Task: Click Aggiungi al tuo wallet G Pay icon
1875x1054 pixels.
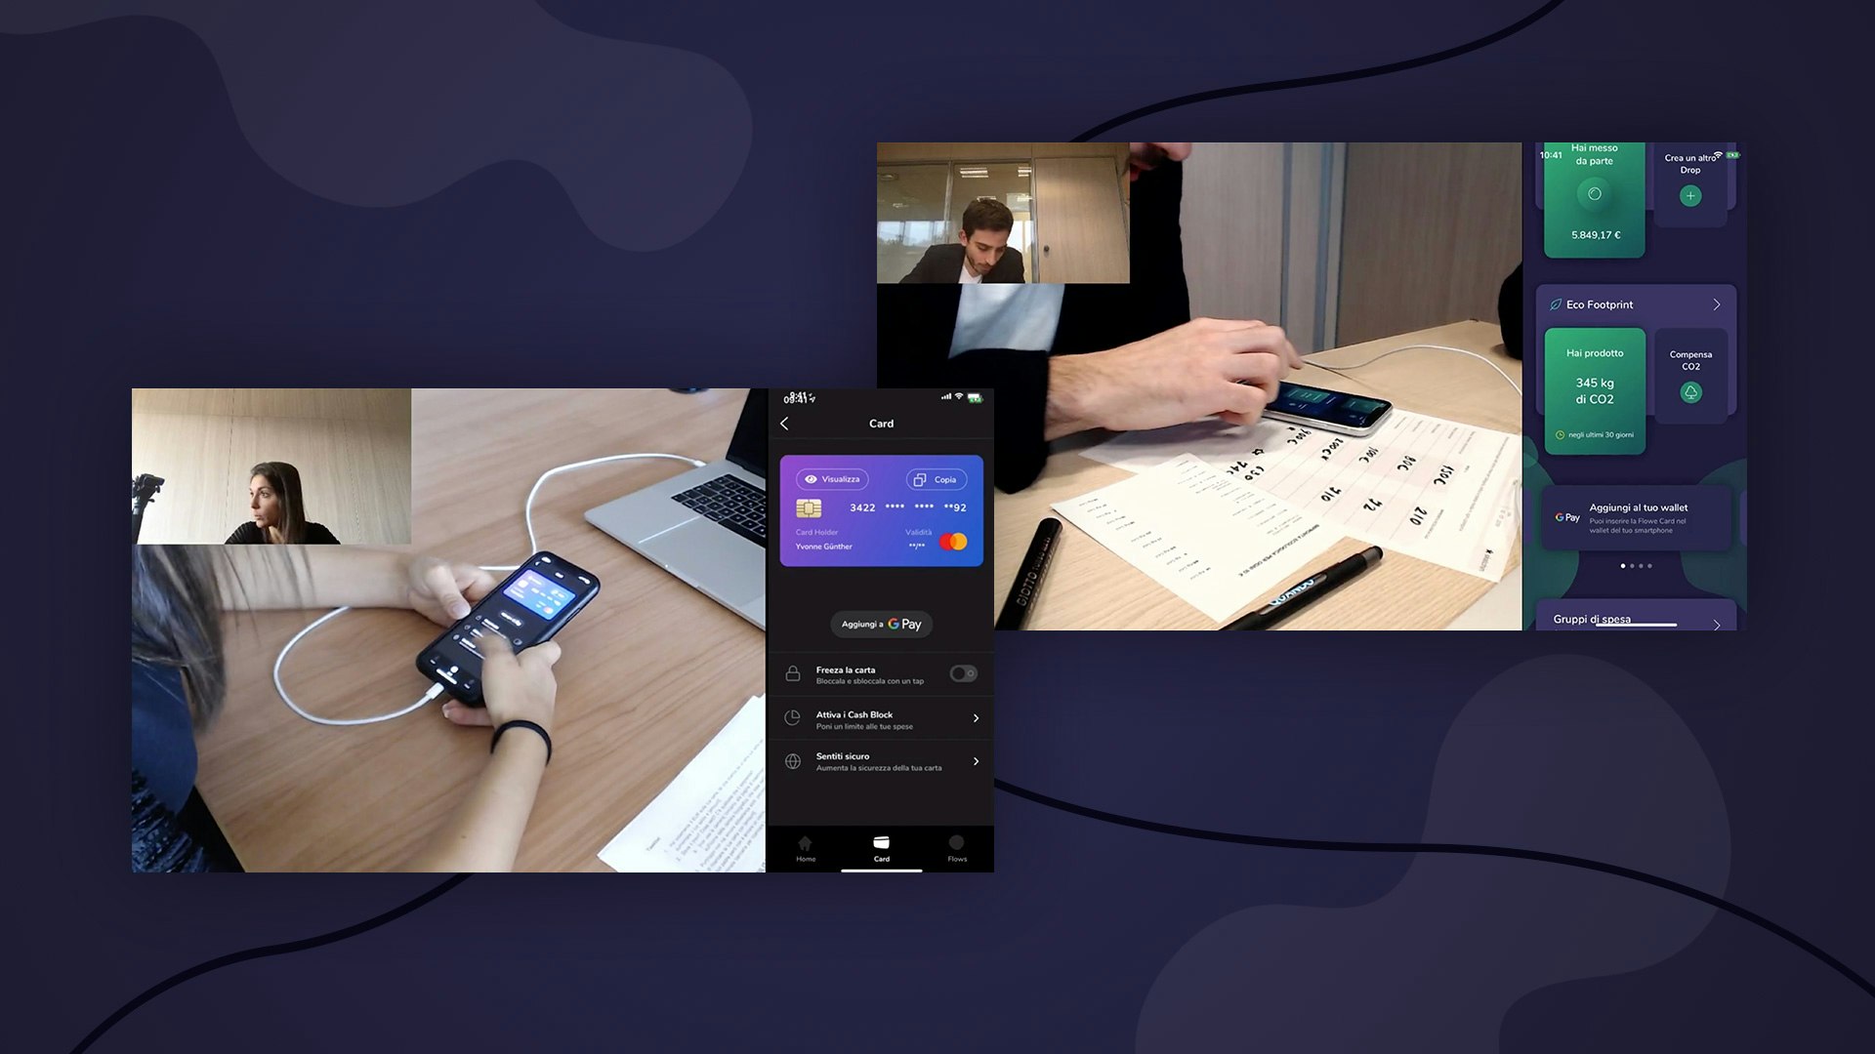Action: pos(1566,517)
